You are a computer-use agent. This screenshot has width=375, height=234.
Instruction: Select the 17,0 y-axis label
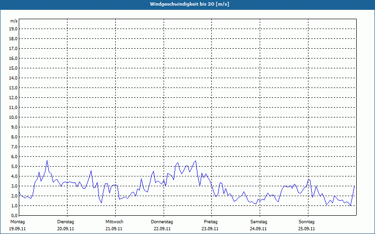13,49
